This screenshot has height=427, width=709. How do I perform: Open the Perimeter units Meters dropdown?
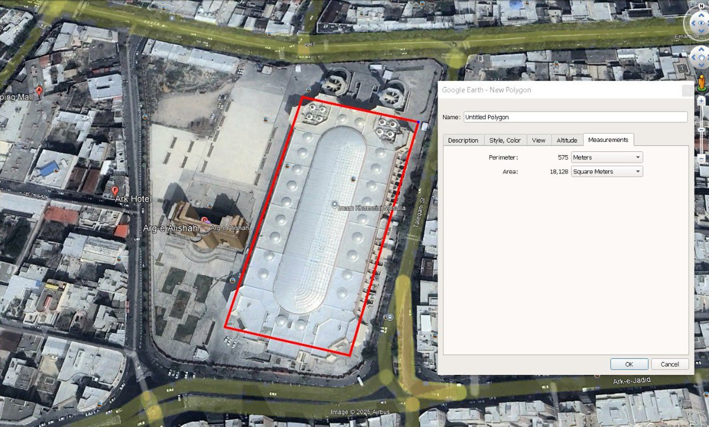click(607, 157)
